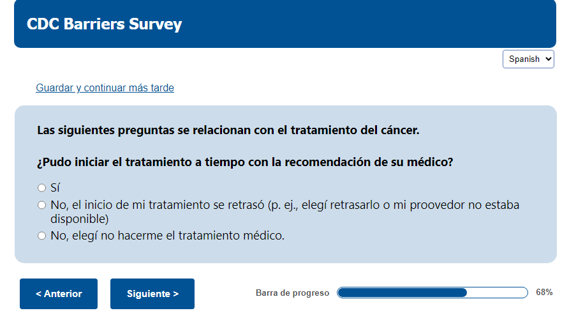Click the filled part of the progress bar
The height and width of the screenshot is (336, 569).
click(x=402, y=293)
